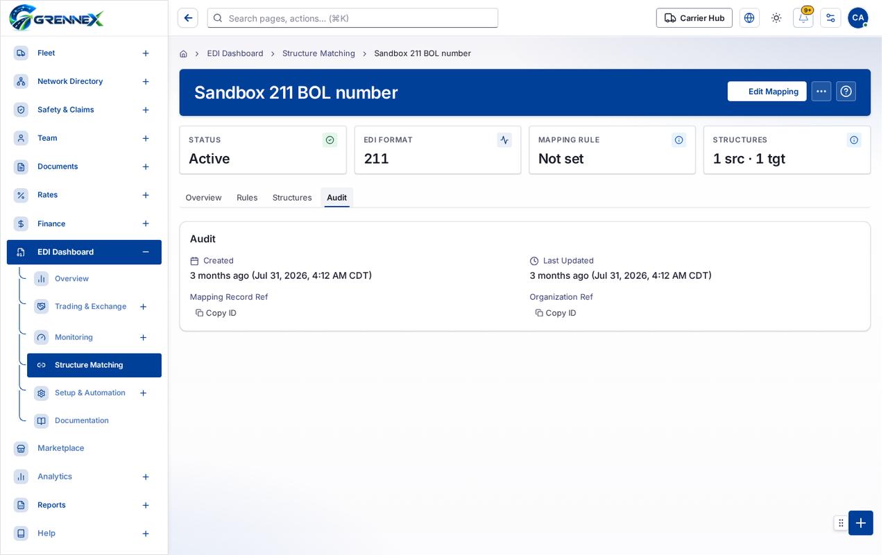Copy ID for Mapping Record Ref
888x555 pixels.
[216, 313]
